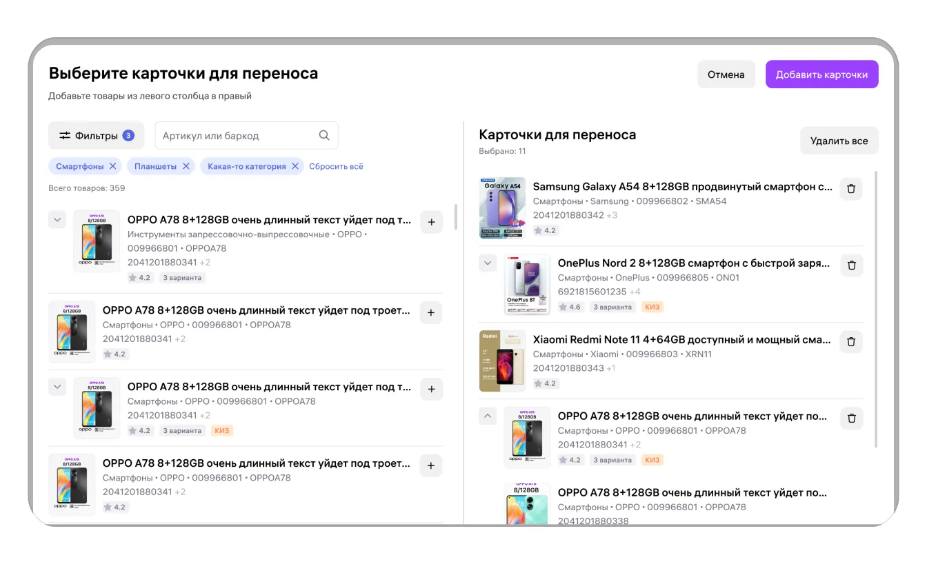
Task: Click the 3 варианта badge on OnePlus Nord 2
Action: pyautogui.click(x=612, y=307)
